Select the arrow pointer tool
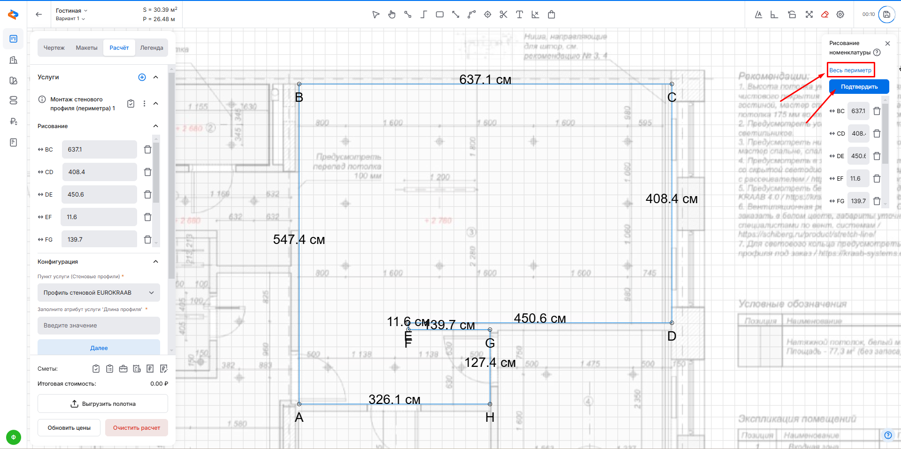This screenshot has width=901, height=449. 376,15
